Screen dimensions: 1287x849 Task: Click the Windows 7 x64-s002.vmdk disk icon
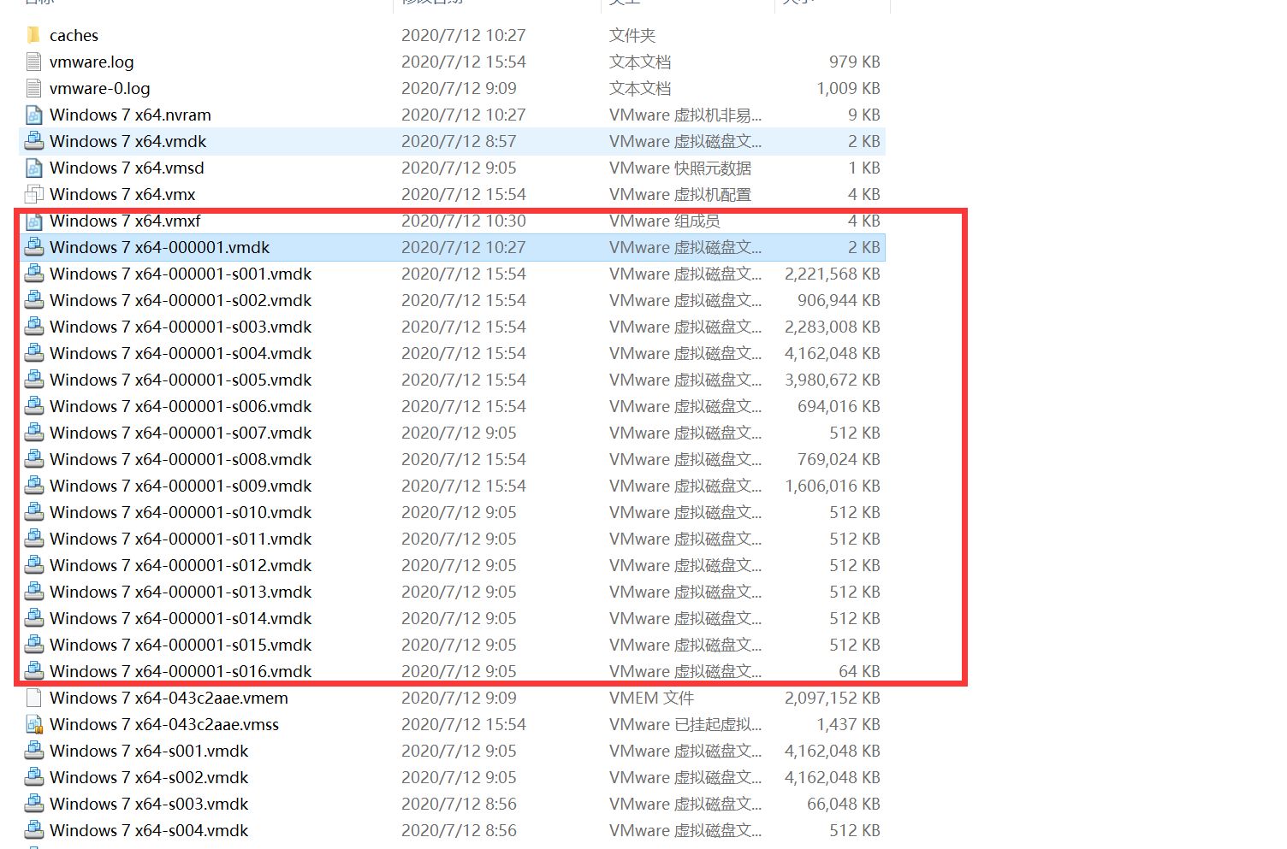[33, 777]
